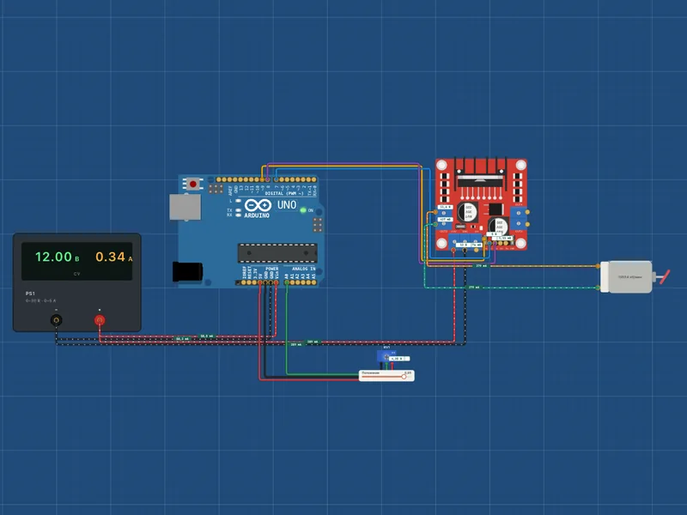Click the UNO text on Arduino board
This screenshot has height=515, width=687.
coord(287,205)
